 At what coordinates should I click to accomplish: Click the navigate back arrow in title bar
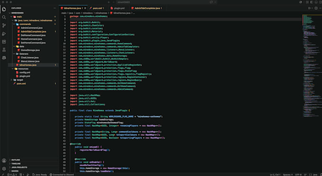(x=109, y=2)
